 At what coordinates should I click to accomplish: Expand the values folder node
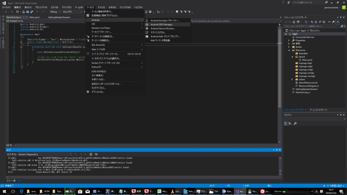point(292,79)
